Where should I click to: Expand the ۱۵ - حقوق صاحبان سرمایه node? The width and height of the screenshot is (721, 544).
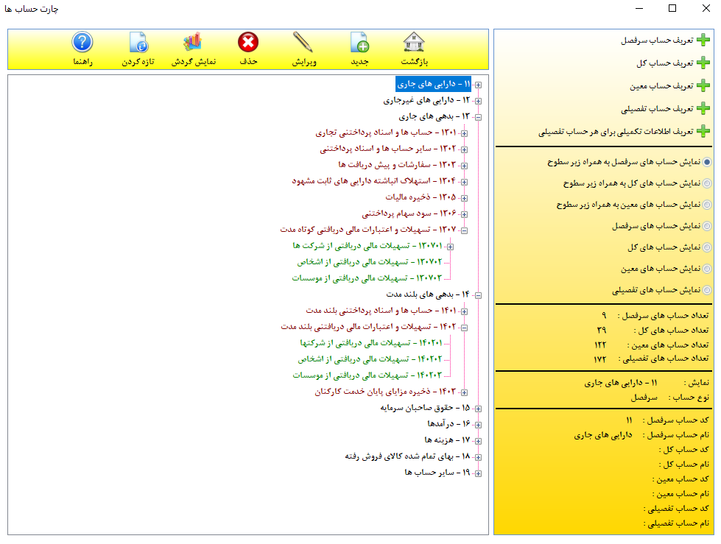(x=478, y=409)
